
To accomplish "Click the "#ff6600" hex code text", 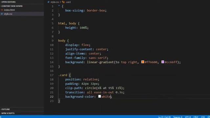I will [151, 62].
